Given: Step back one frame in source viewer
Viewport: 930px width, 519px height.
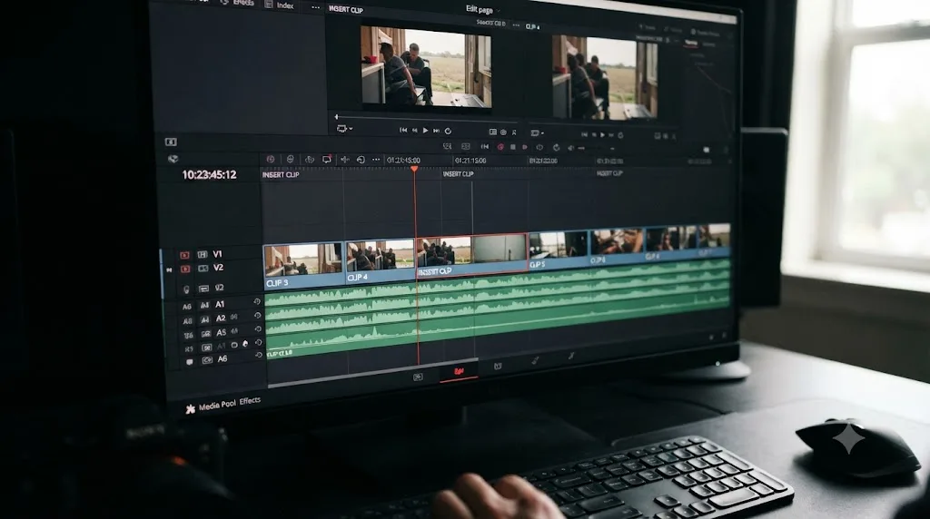Looking at the screenshot, I should (x=414, y=131).
